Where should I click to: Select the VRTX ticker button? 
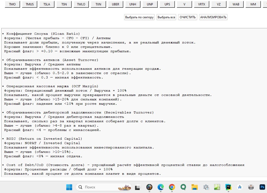pyautogui.click(x=202, y=4)
